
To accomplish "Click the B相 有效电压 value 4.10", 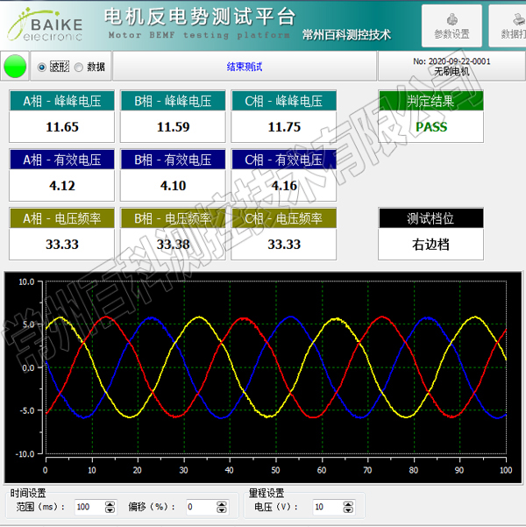I will (x=173, y=186).
